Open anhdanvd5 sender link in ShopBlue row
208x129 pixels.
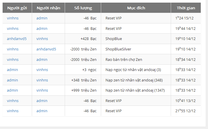click(17, 39)
